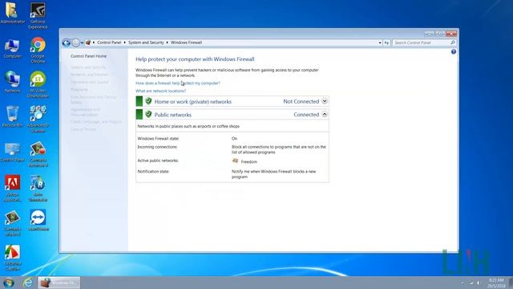Select the Recycle Bin icon

[13, 116]
